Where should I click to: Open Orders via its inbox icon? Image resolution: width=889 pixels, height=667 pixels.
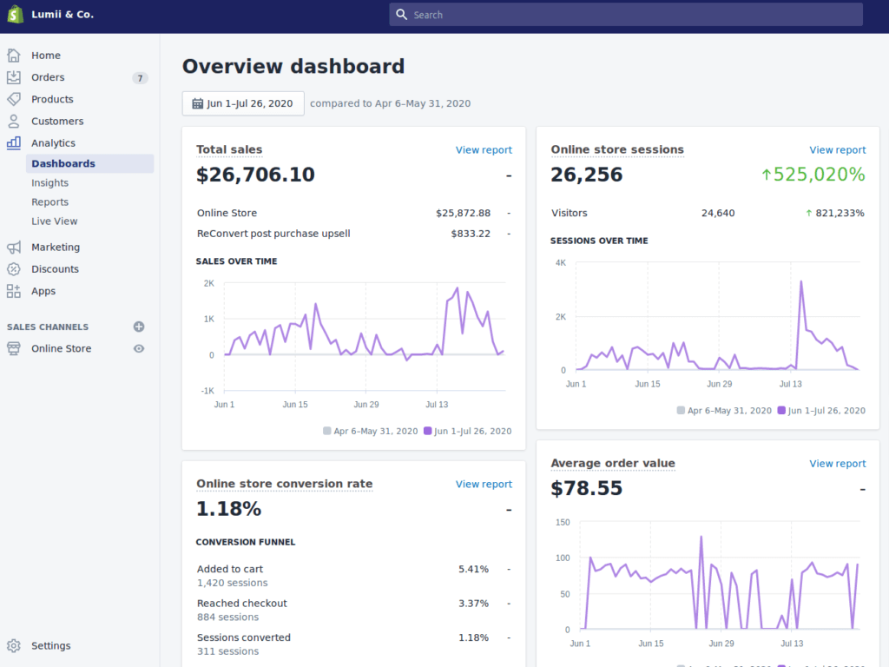(14, 77)
